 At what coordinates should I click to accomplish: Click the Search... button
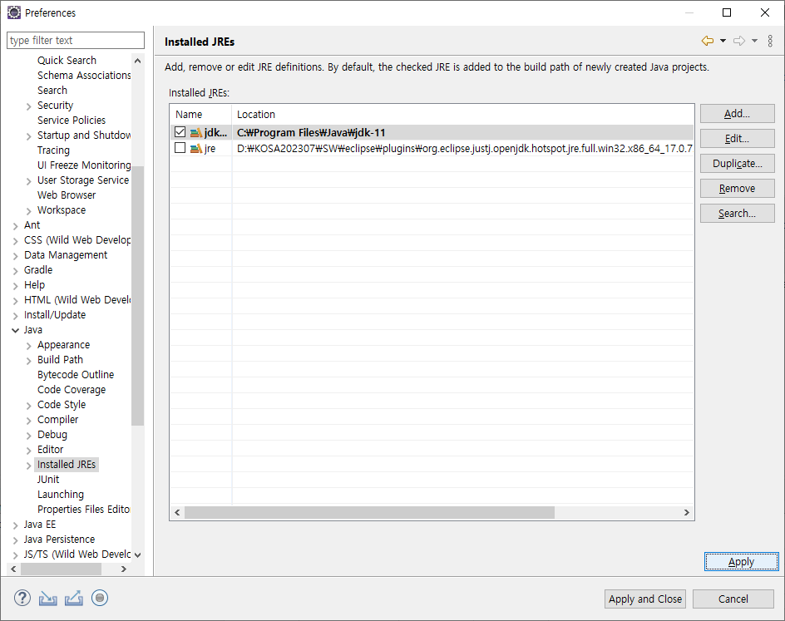tap(737, 214)
